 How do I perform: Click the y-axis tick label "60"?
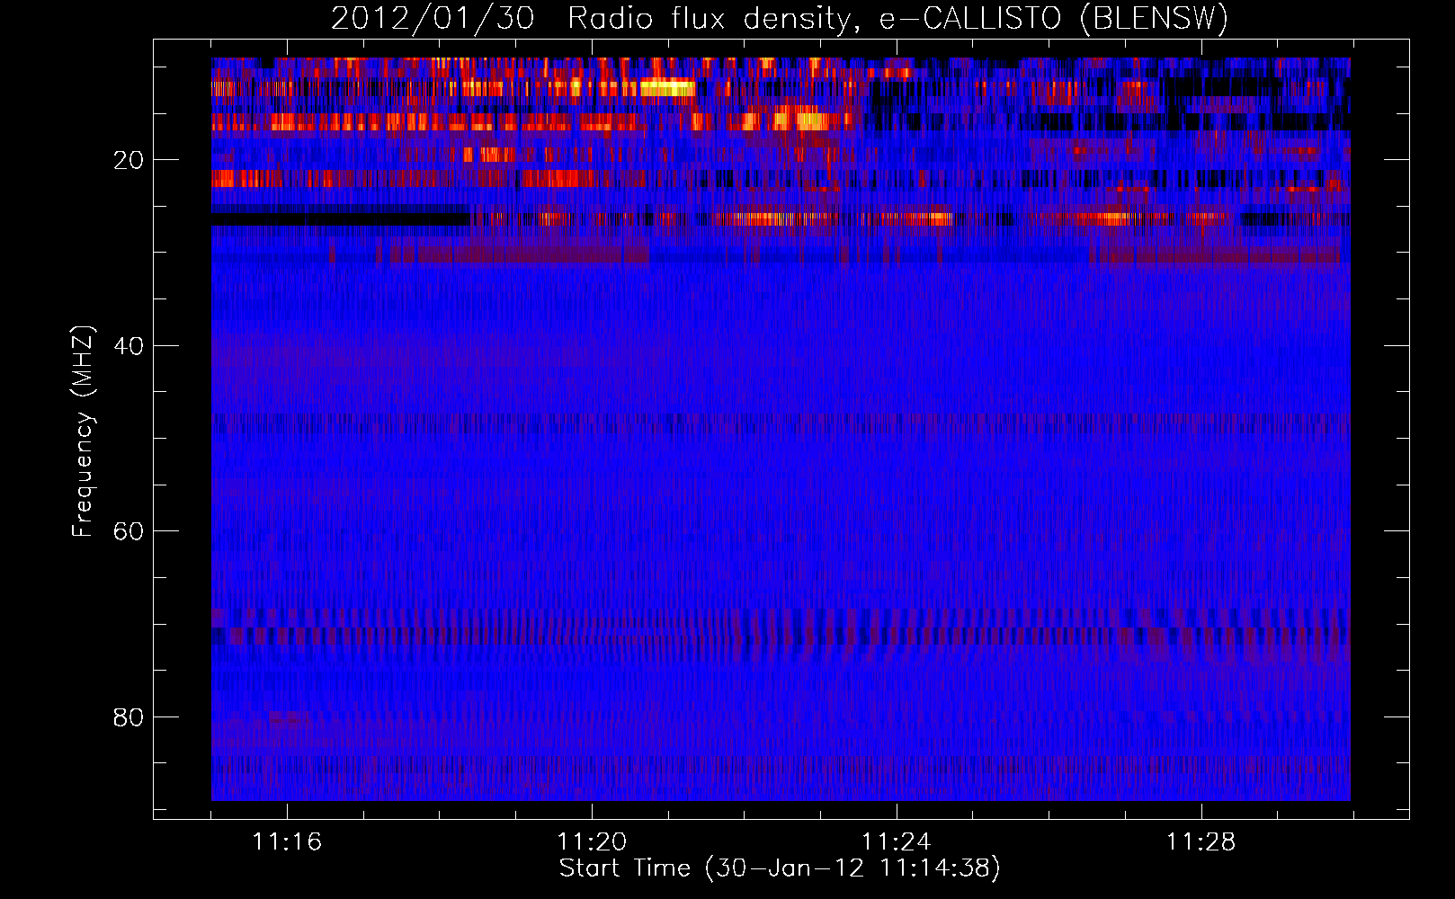point(129,531)
